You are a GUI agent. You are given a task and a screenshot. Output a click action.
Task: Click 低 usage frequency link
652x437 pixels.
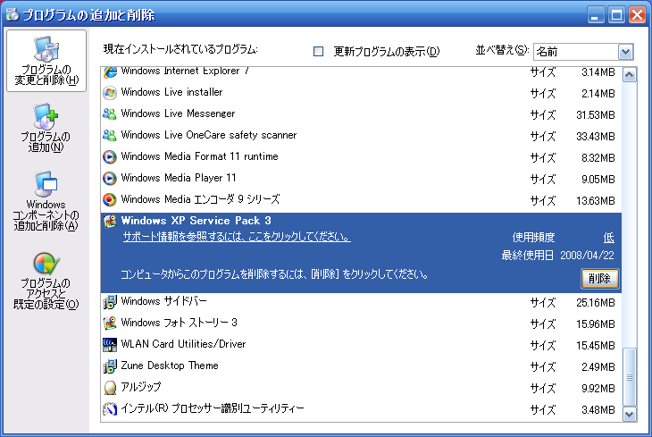point(609,238)
